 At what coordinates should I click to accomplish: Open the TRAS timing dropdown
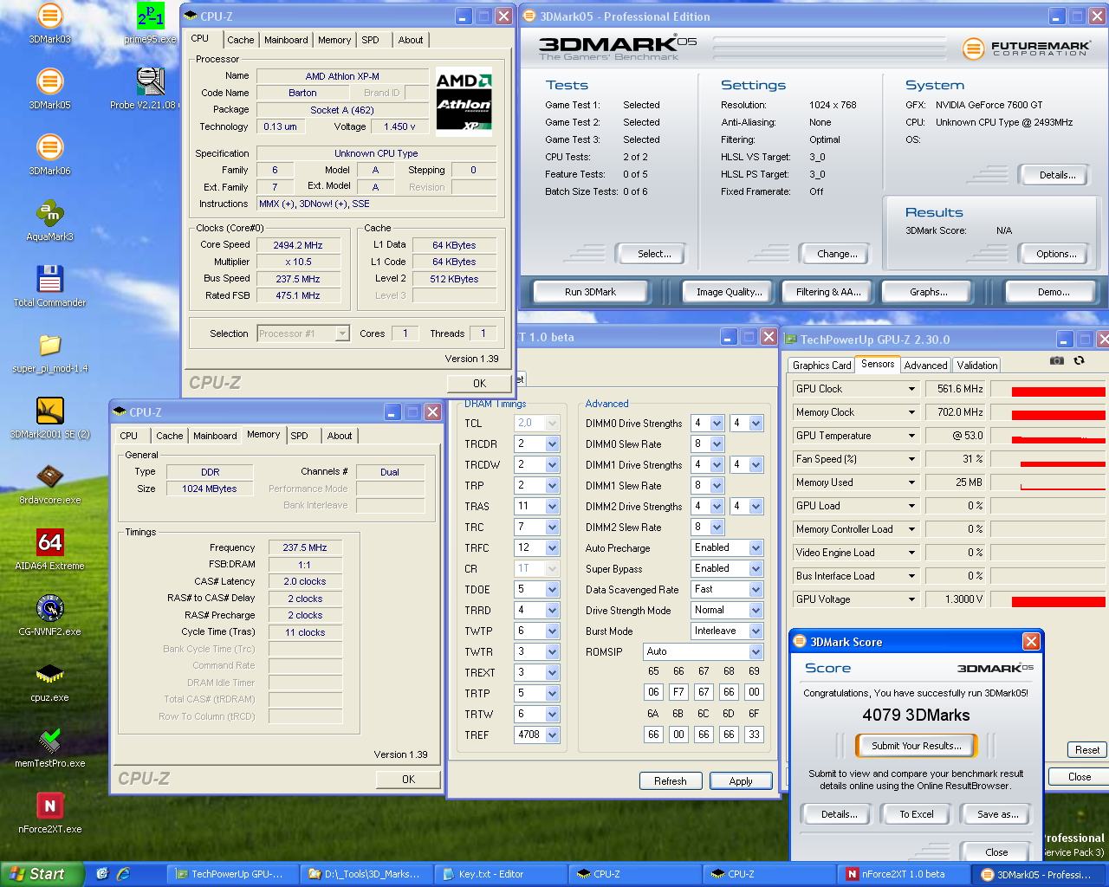point(552,507)
